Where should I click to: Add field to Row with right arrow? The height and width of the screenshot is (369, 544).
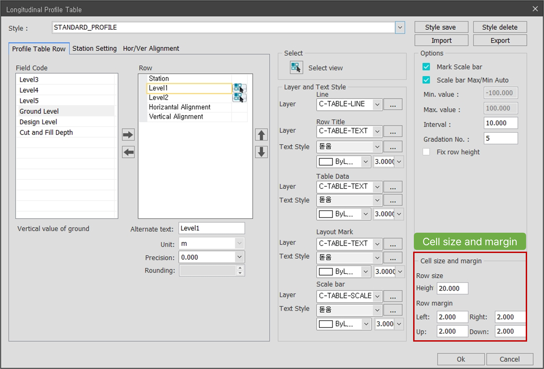pos(128,135)
